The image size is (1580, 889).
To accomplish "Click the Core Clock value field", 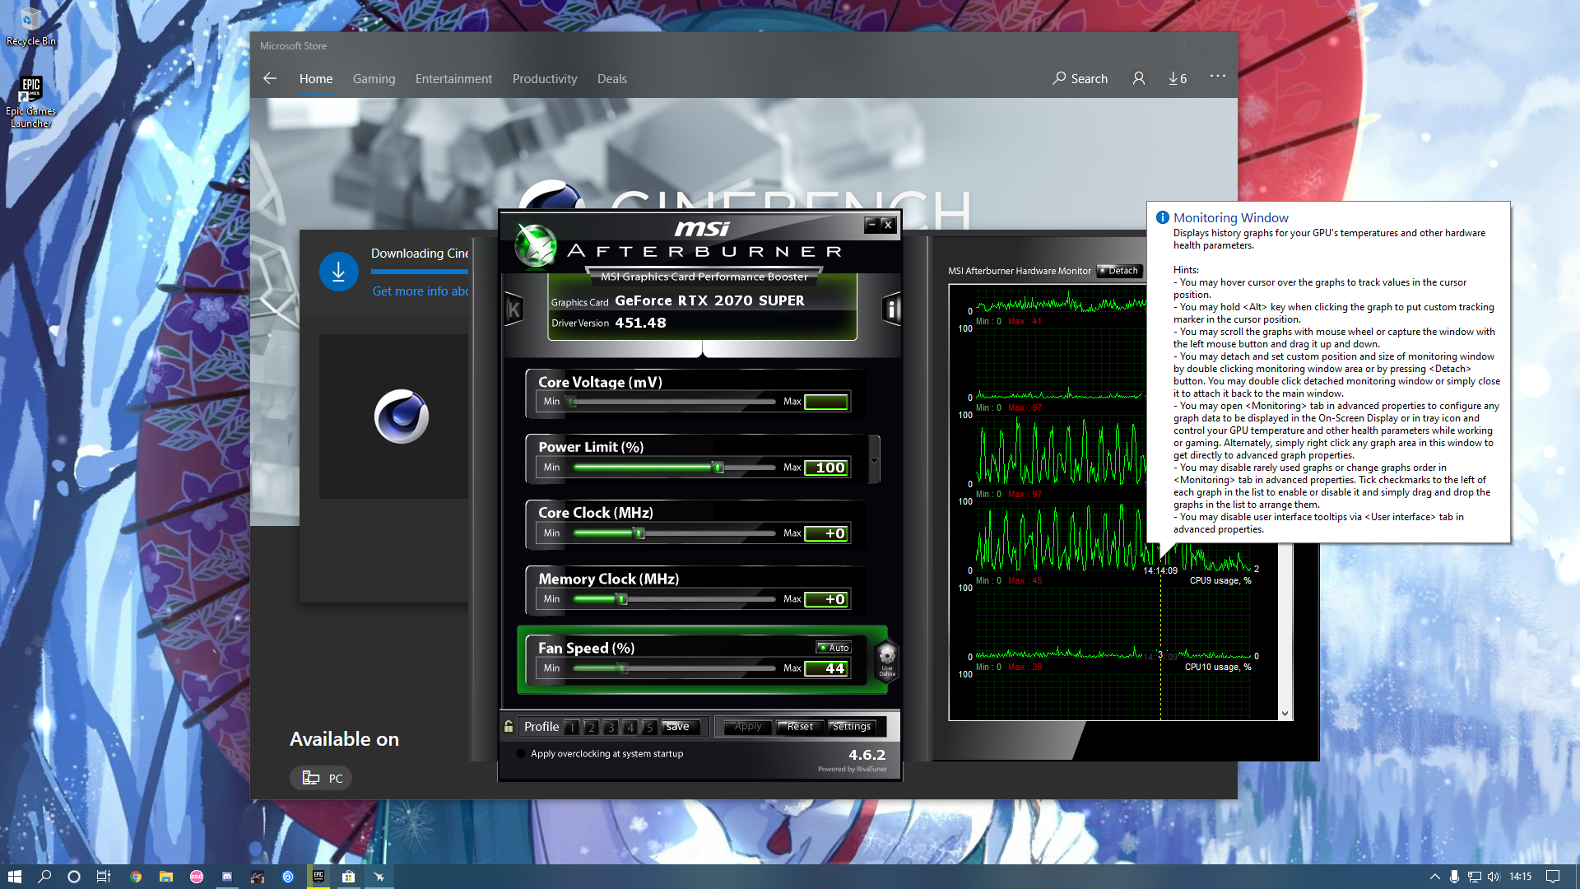I will (x=826, y=533).
